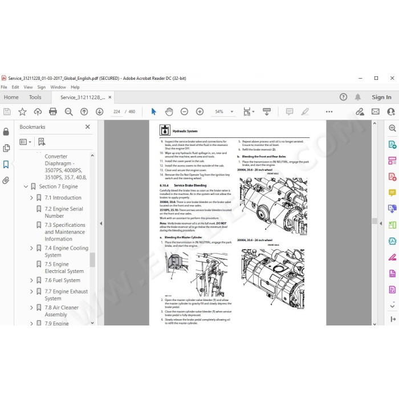The width and height of the screenshot is (399, 399).
Task: Open the yellow Comment tool in right pane
Action: [392, 193]
